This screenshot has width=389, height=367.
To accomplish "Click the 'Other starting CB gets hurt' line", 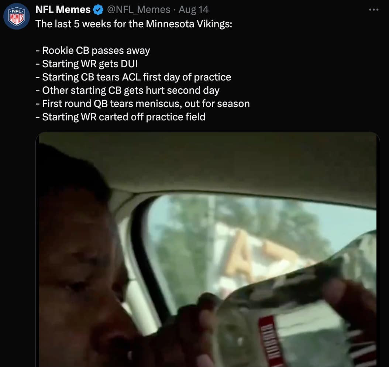I will pos(128,90).
